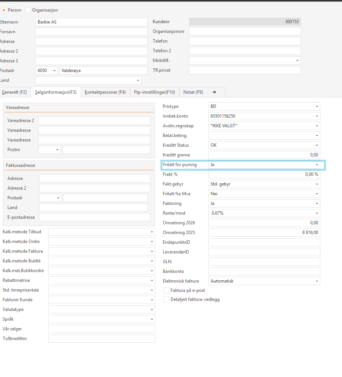Expand the Kreditt Status dropdown
The image size is (342, 377).
(317, 145)
